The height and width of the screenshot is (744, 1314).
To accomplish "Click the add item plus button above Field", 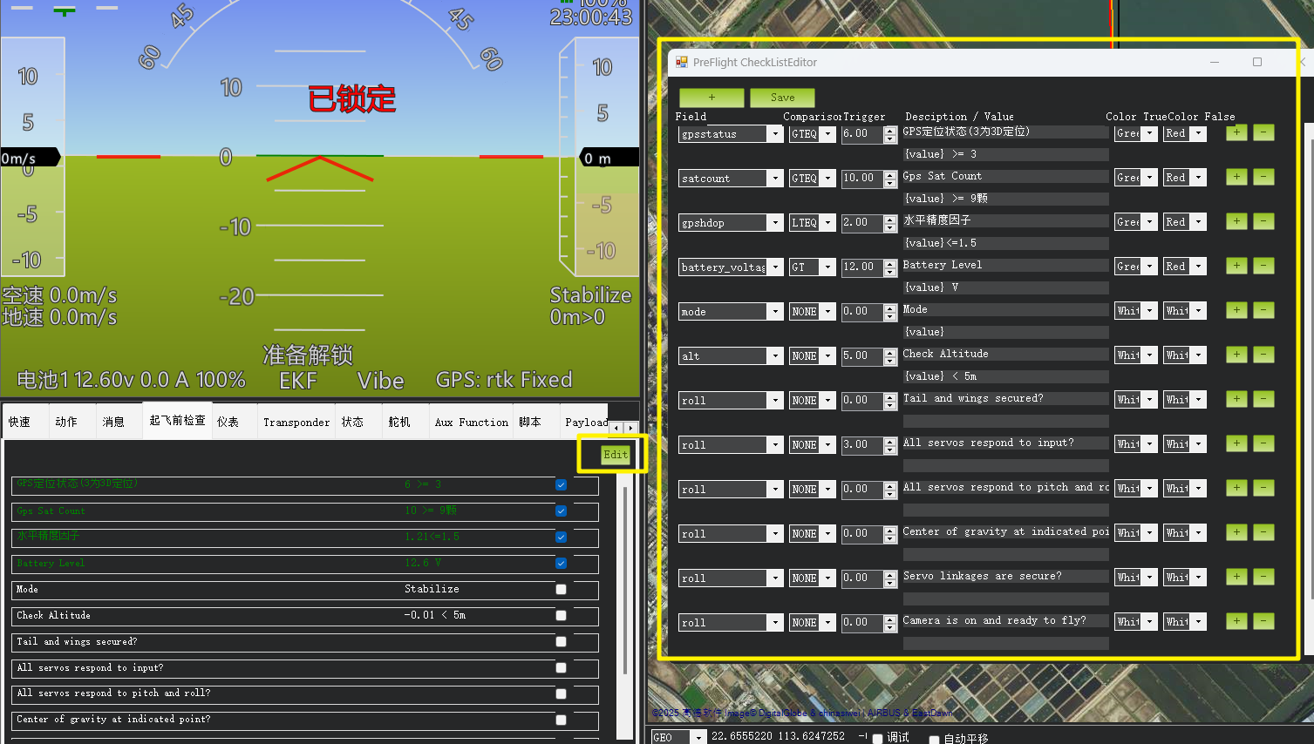I will (711, 98).
